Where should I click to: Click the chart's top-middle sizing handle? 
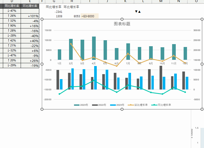coord(122,19)
